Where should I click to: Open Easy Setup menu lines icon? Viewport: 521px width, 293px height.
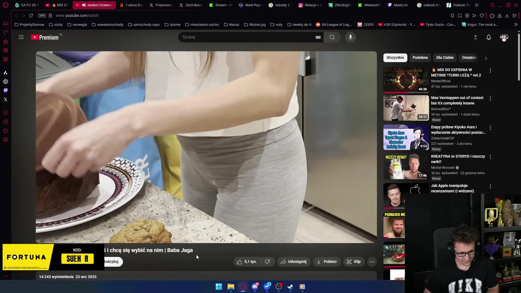point(514,15)
